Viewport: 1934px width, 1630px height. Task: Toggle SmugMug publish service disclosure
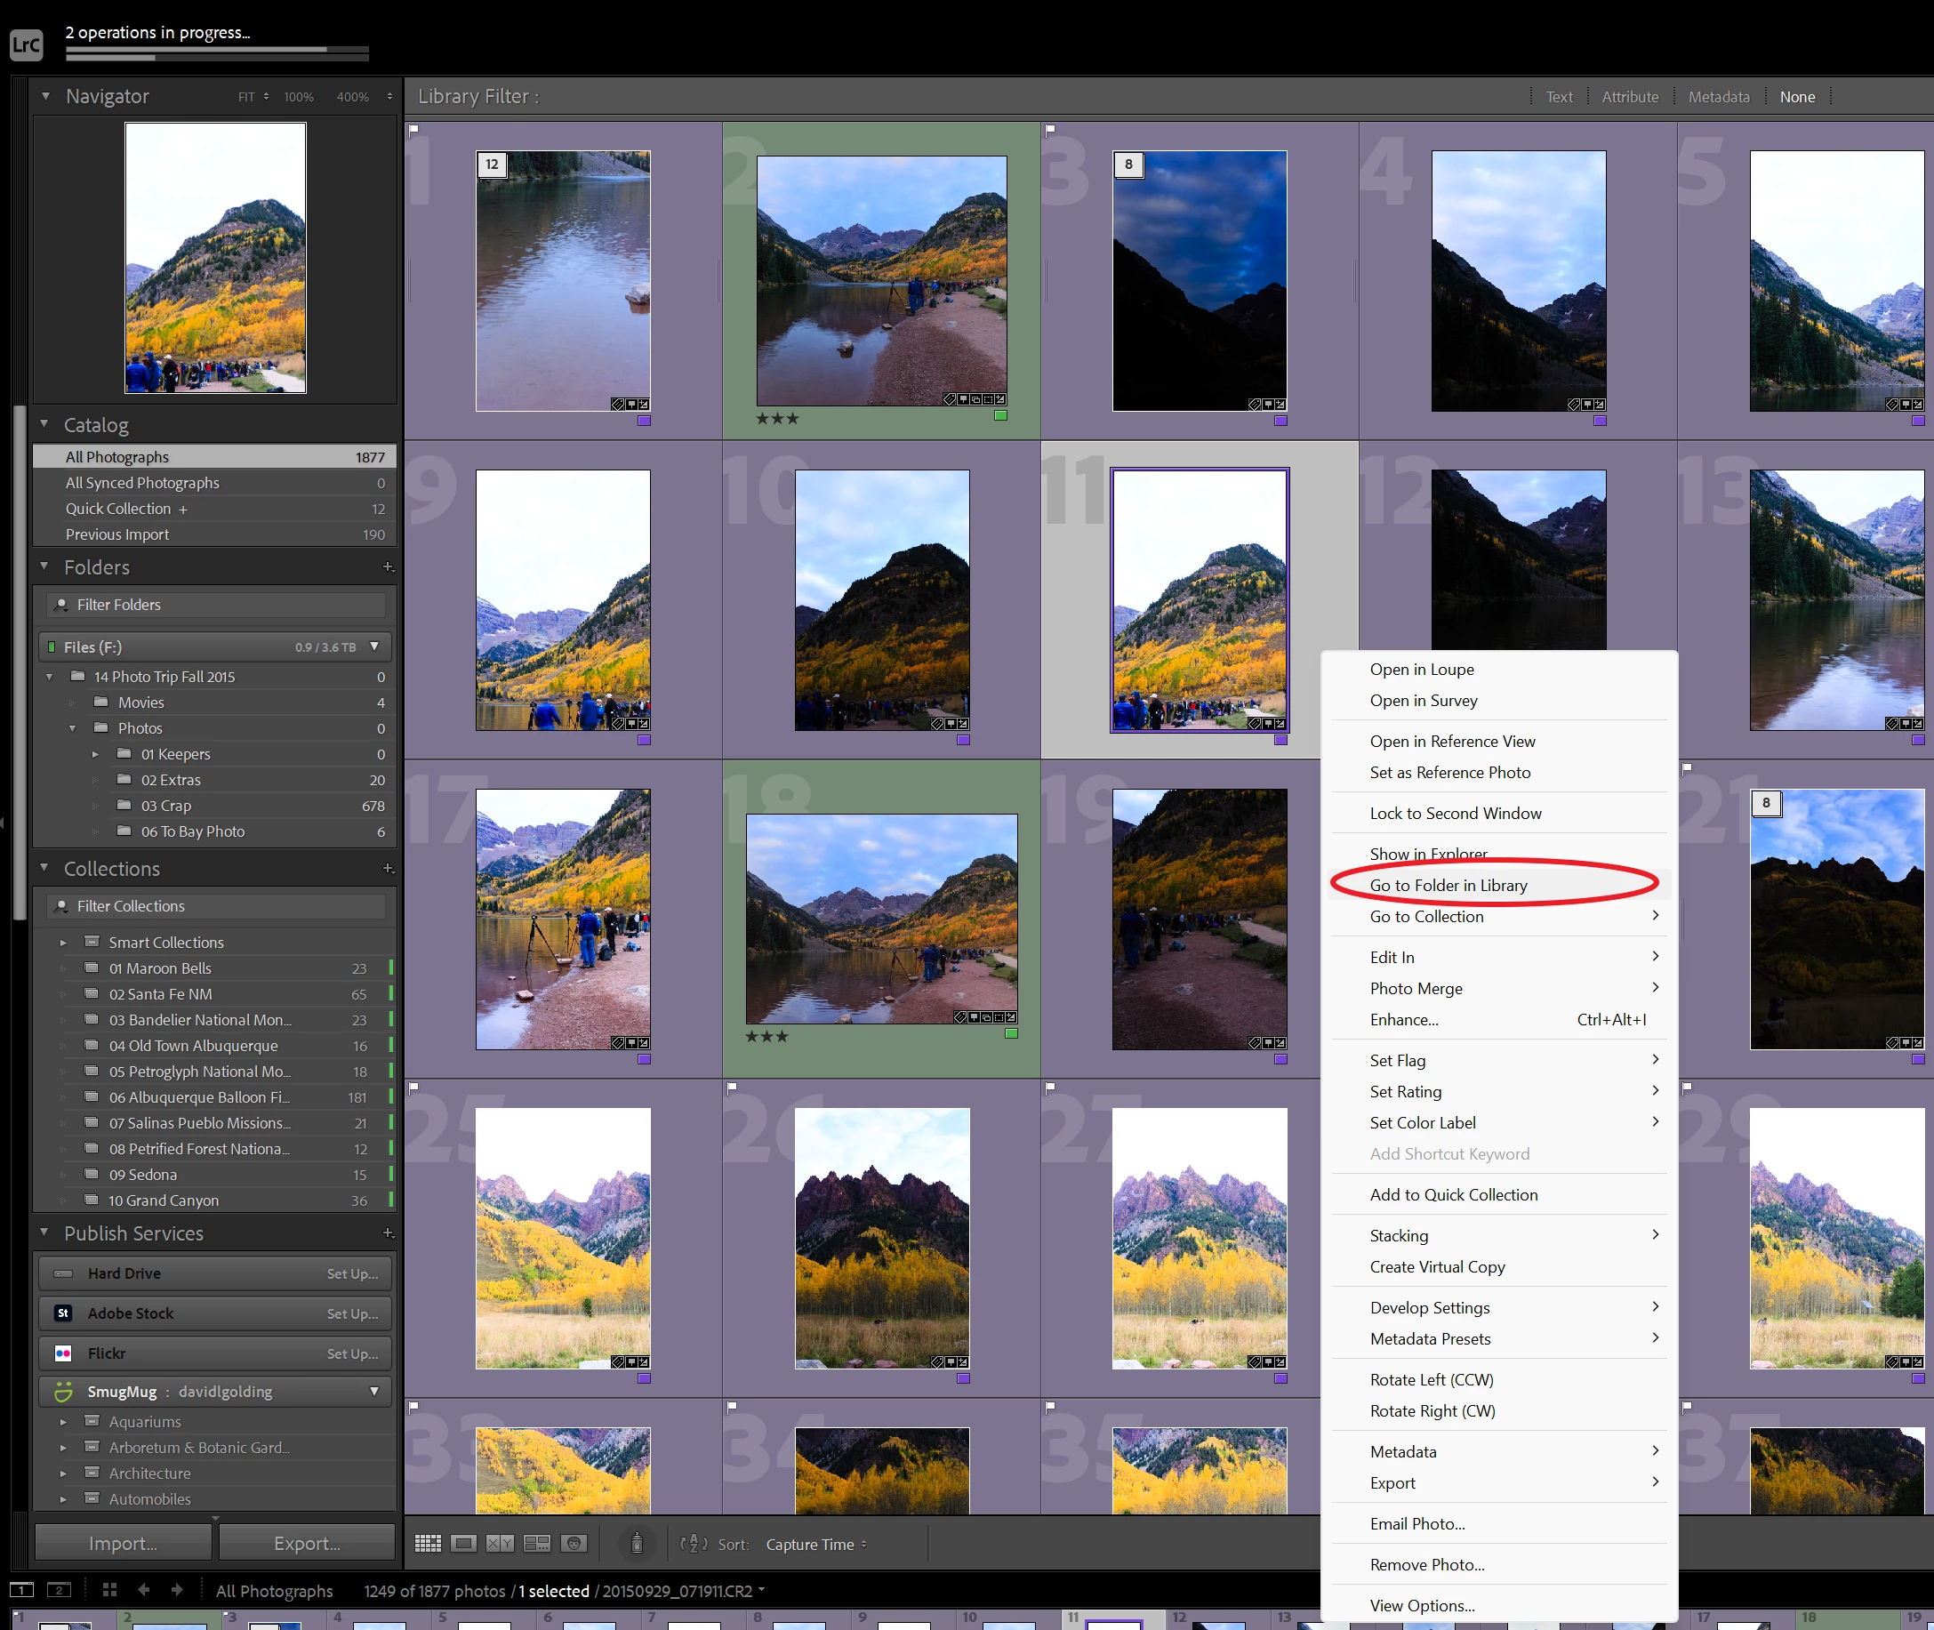click(x=373, y=1391)
